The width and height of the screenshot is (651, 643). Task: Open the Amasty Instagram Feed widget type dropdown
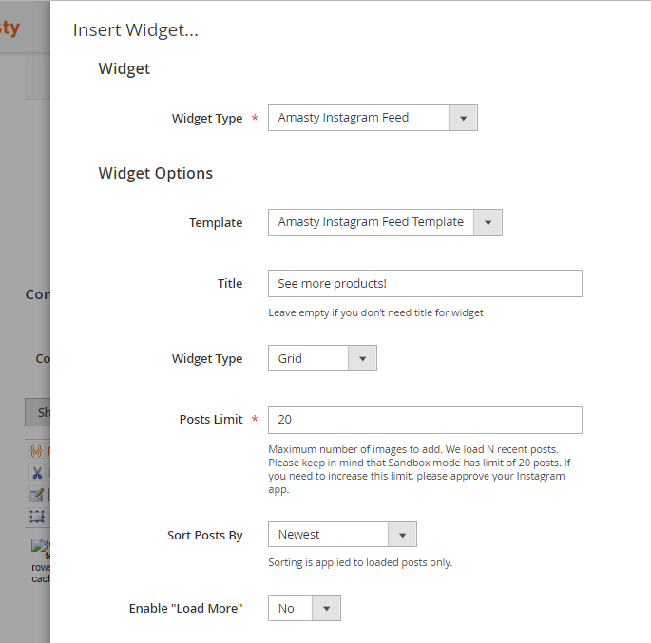pos(373,118)
